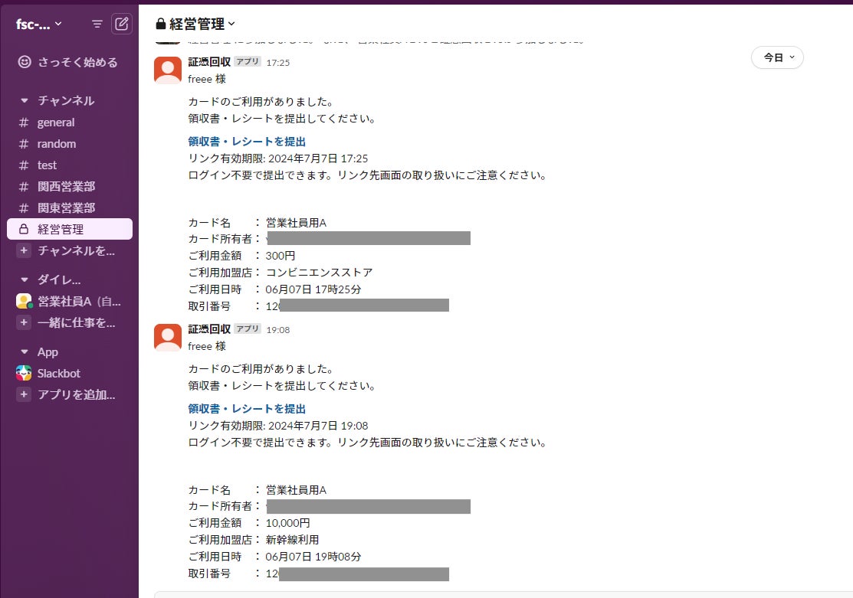Image resolution: width=853 pixels, height=598 pixels.
Task: Click the plus icon beside 一緒に仕事を
Action: [x=24, y=322]
